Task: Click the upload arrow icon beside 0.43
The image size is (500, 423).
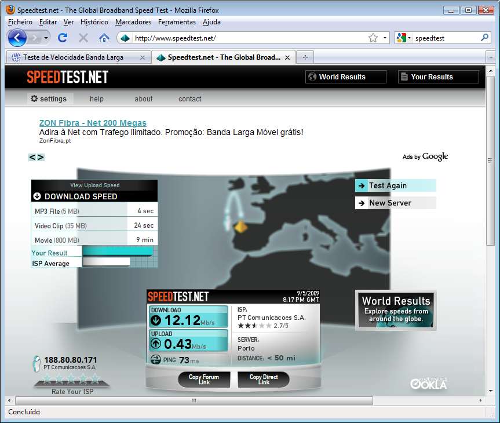Action: point(156,344)
